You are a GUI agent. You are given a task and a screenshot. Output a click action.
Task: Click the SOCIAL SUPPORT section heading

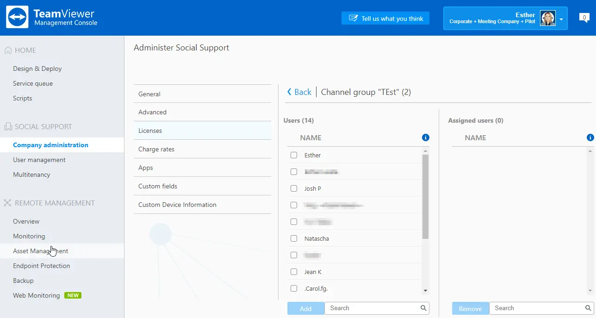(43, 126)
